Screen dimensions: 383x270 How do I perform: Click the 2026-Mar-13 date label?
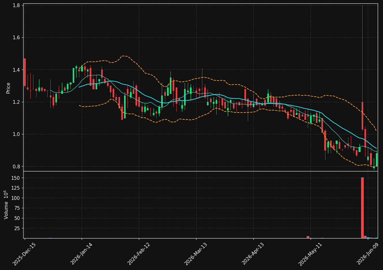click(x=196, y=254)
